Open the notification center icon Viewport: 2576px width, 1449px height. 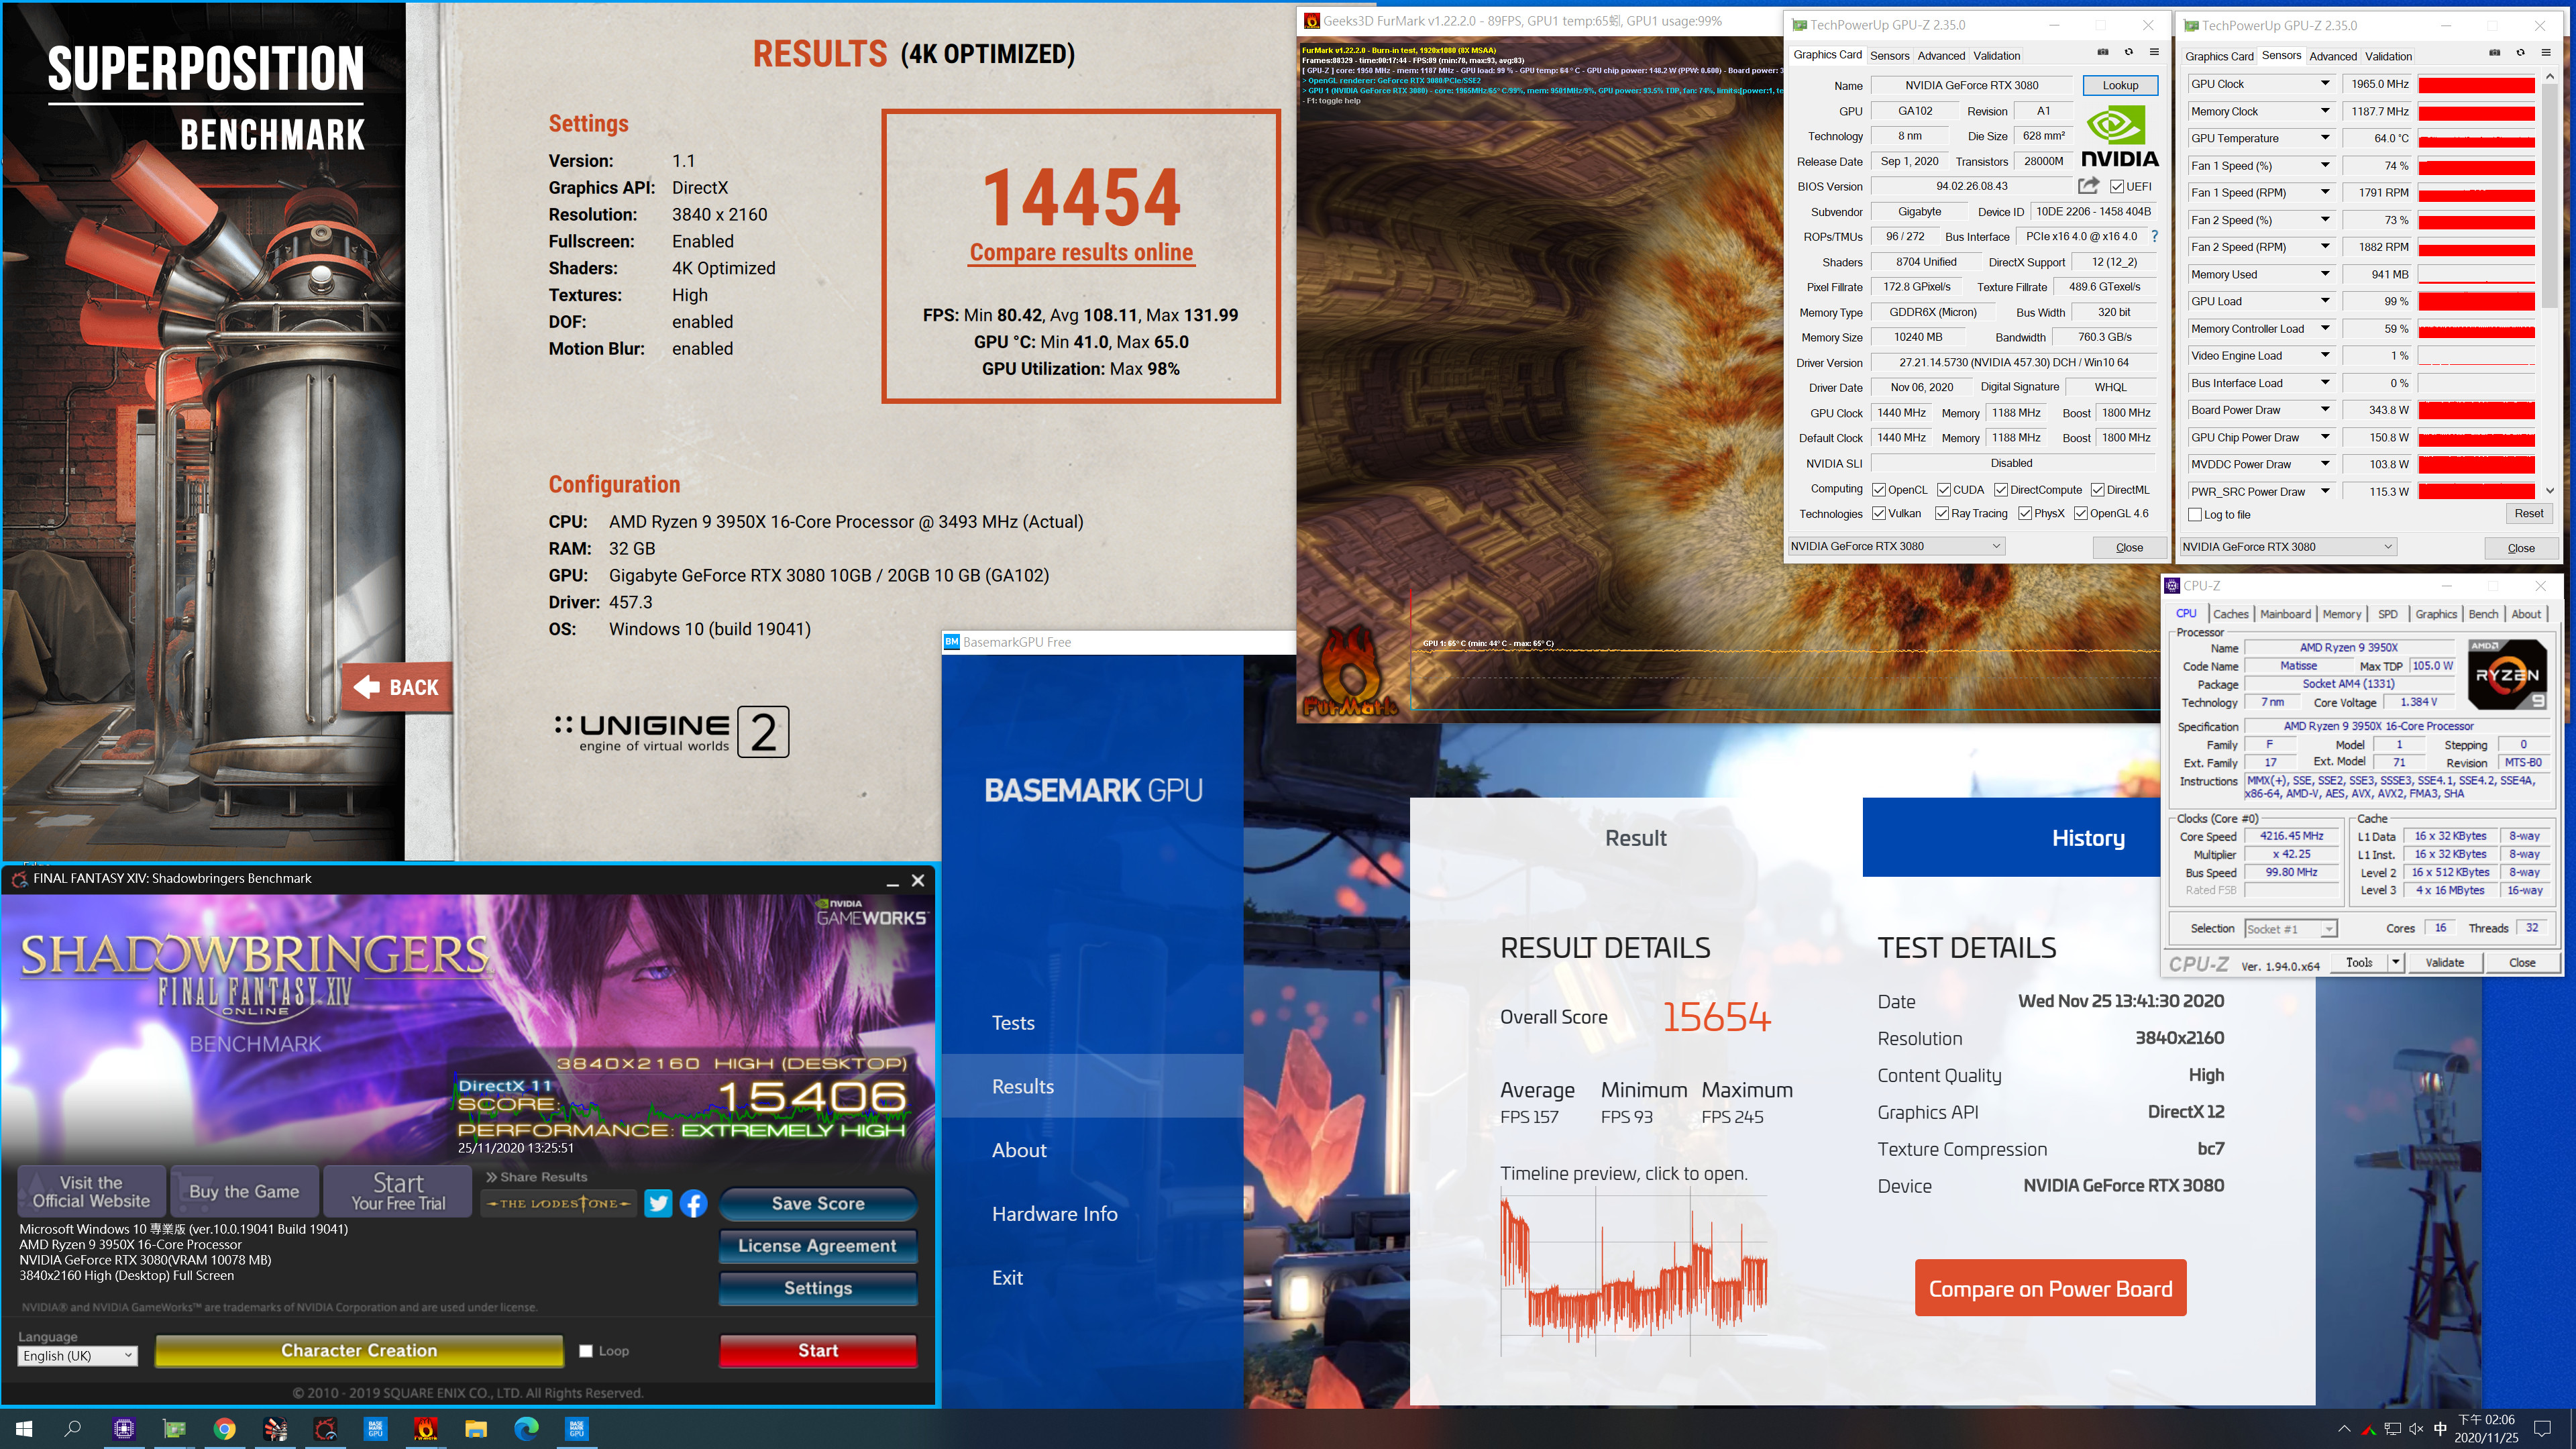(x=2543, y=1429)
